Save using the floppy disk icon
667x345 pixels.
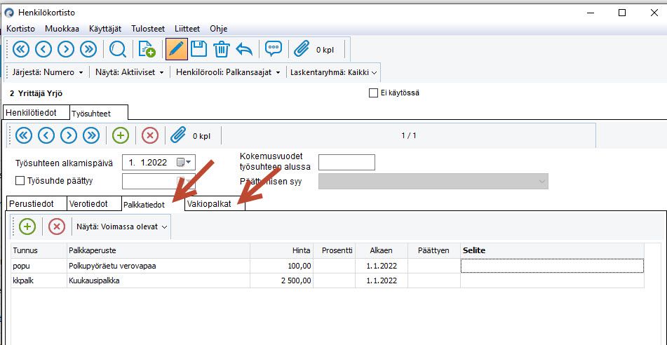point(198,49)
